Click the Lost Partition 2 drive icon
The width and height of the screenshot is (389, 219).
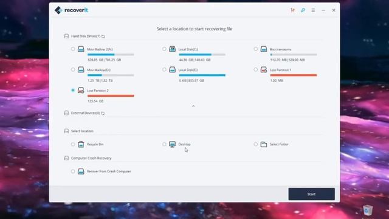pos(81,90)
